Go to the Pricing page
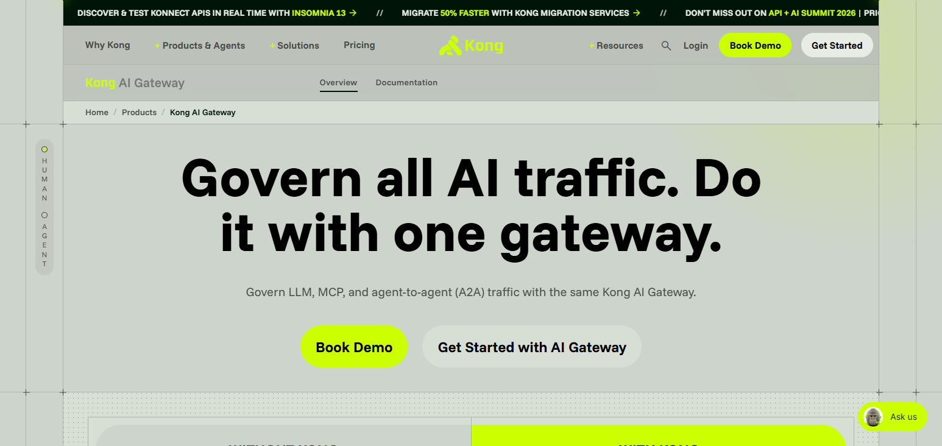This screenshot has width=942, height=446. point(359,45)
